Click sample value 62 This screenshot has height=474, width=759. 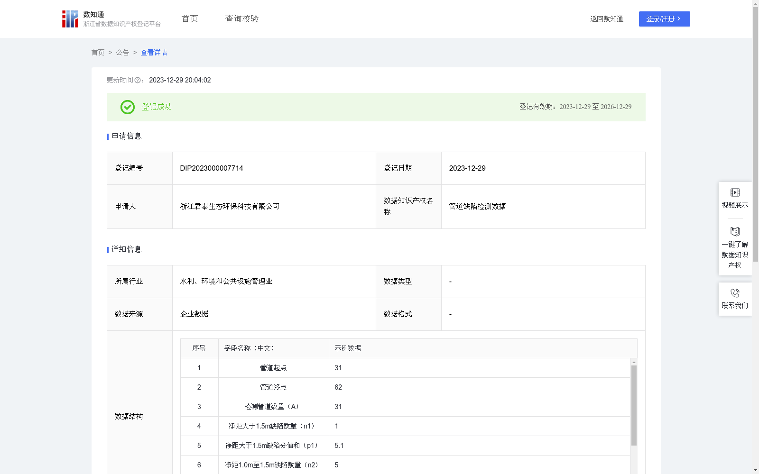coord(338,387)
